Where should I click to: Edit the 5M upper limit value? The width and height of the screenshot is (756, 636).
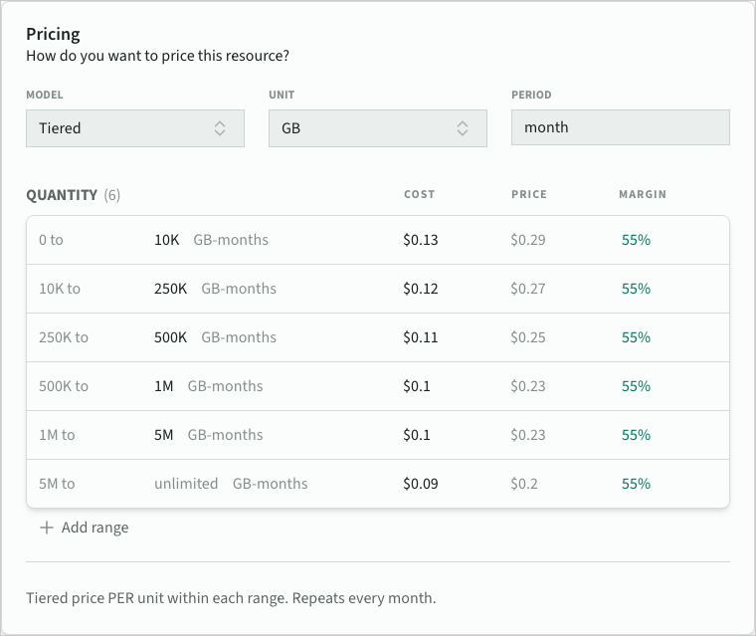(x=164, y=435)
